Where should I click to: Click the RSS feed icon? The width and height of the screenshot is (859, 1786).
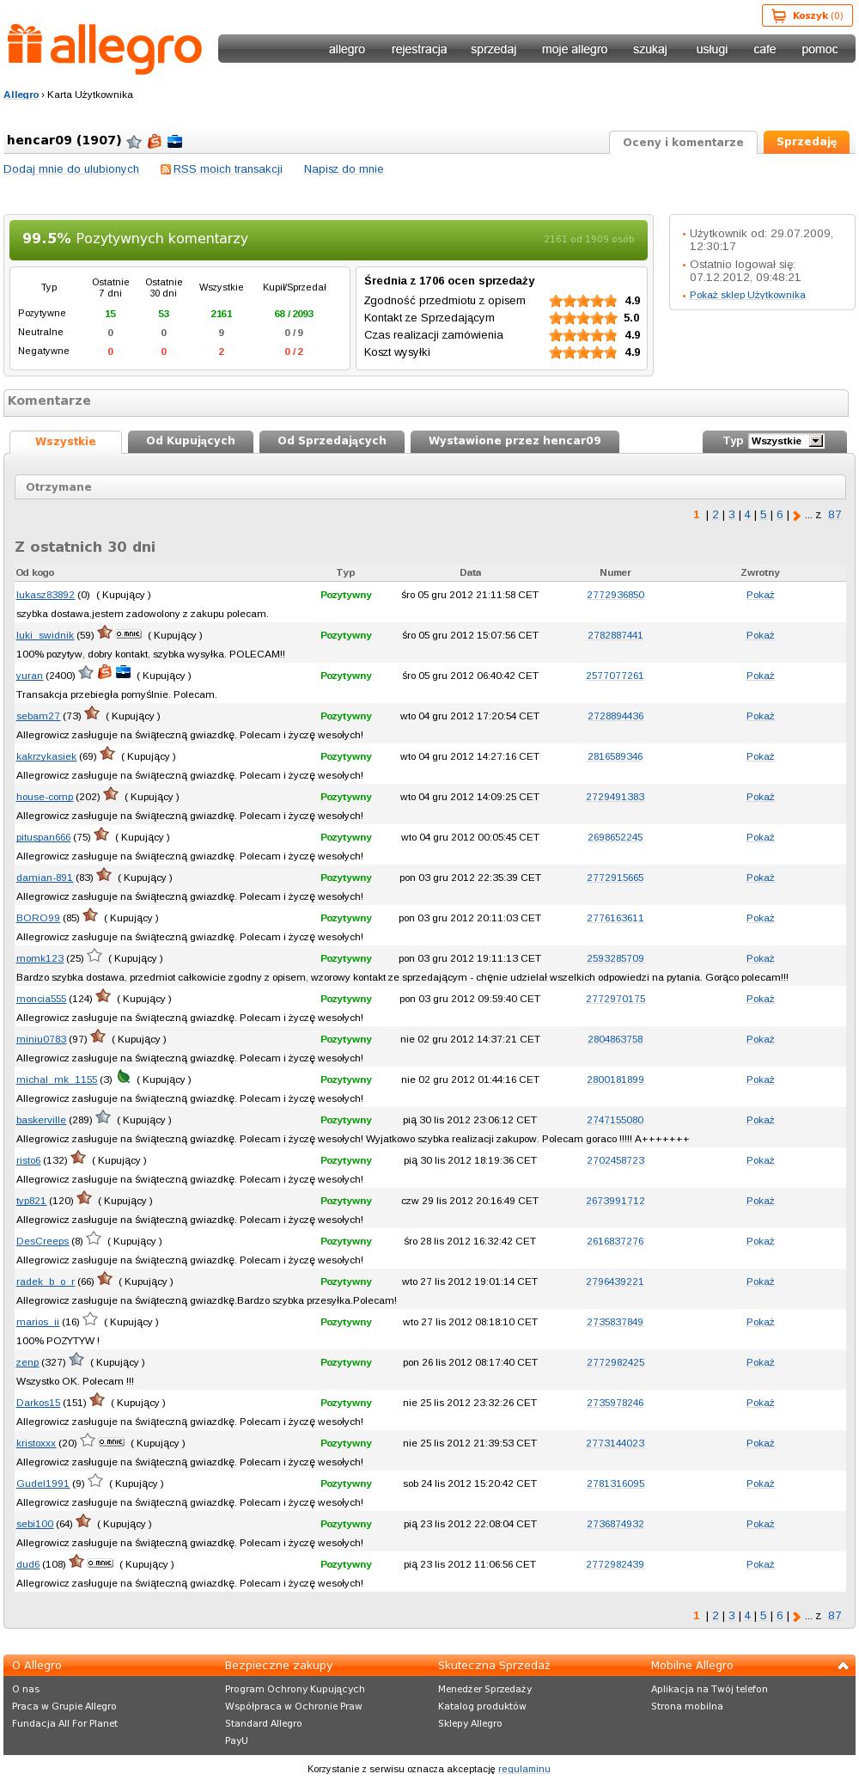166,169
